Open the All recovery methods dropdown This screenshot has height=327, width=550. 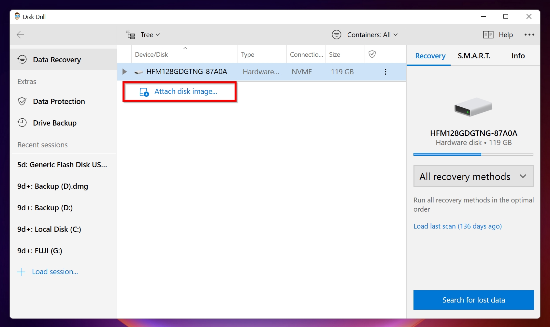tap(473, 176)
